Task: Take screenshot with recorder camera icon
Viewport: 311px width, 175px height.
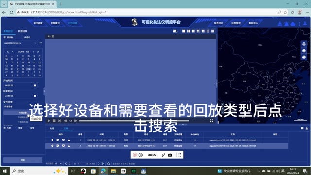Action: coord(170,155)
